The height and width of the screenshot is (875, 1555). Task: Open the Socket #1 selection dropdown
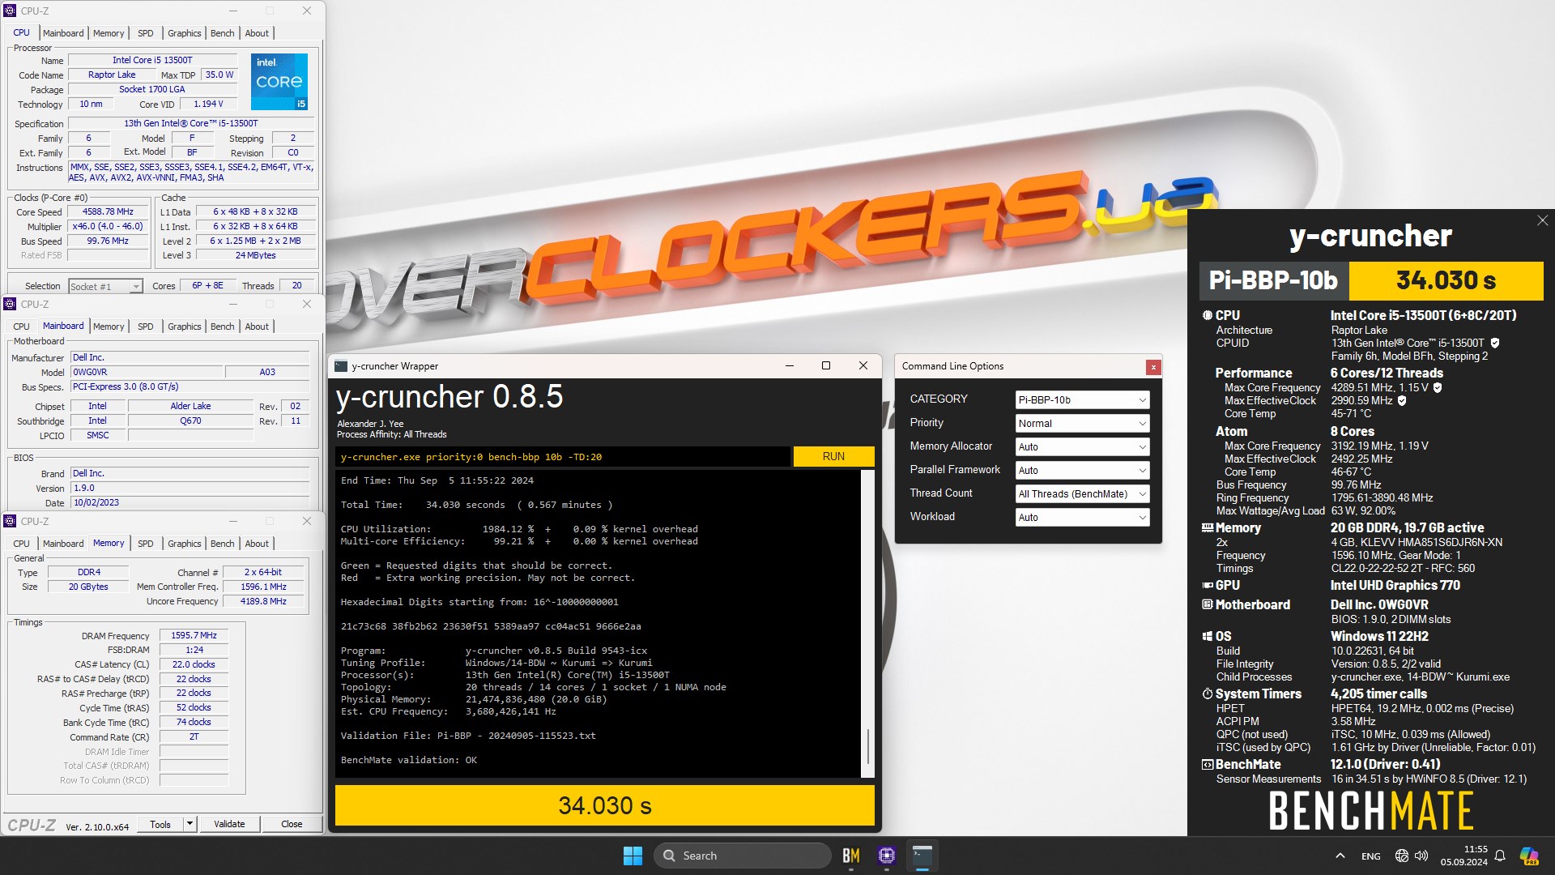pos(105,286)
